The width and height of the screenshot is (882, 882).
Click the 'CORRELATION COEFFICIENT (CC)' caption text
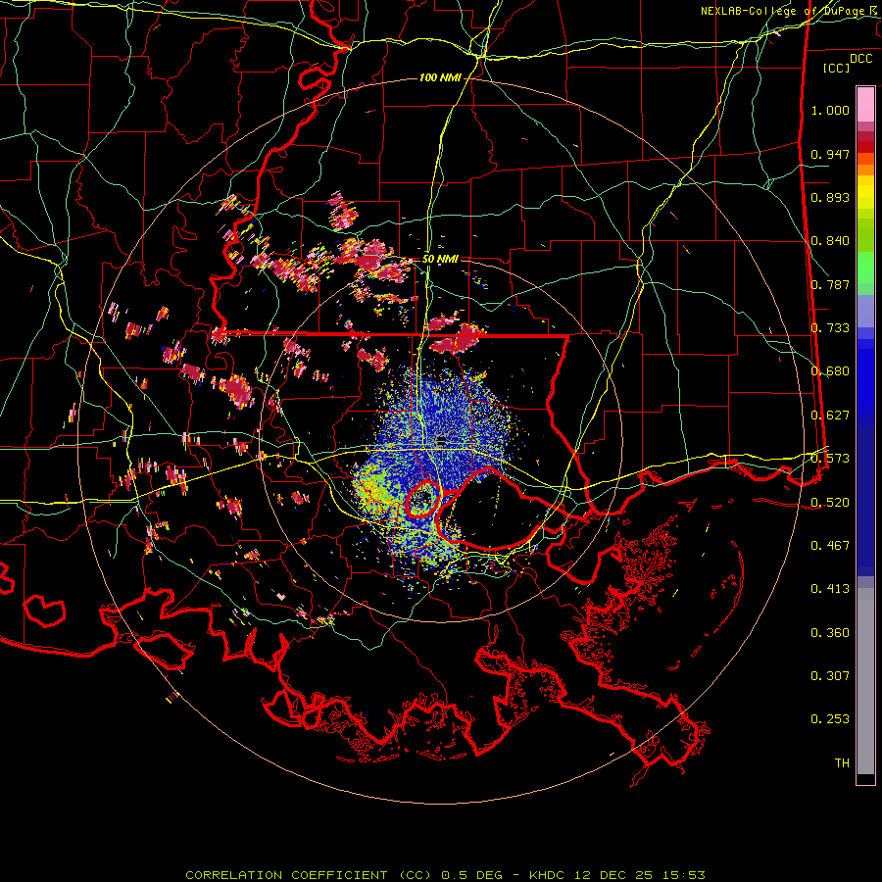click(309, 875)
